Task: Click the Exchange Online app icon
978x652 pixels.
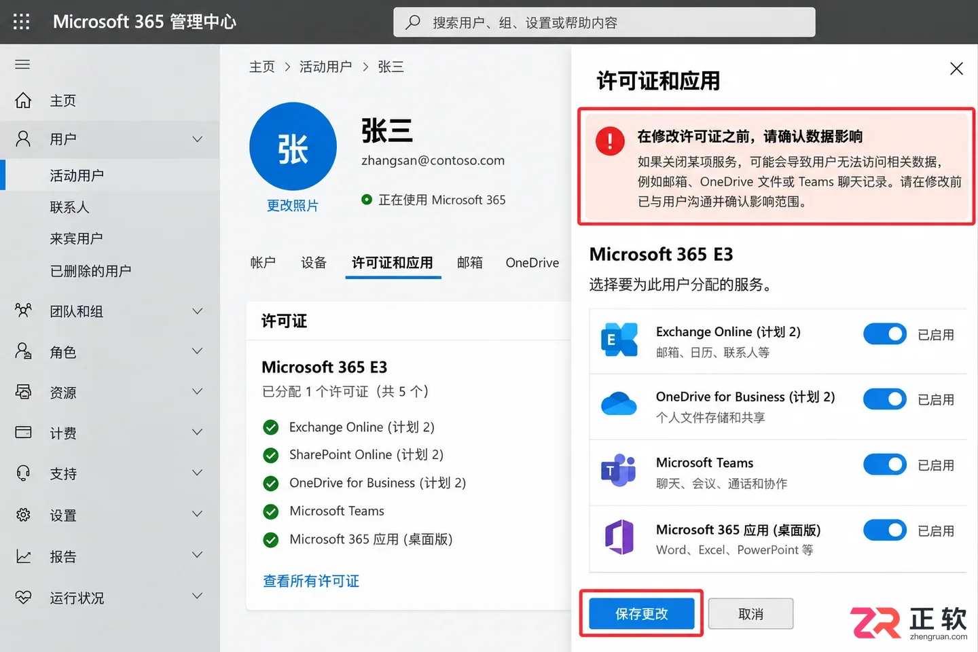Action: 619,340
